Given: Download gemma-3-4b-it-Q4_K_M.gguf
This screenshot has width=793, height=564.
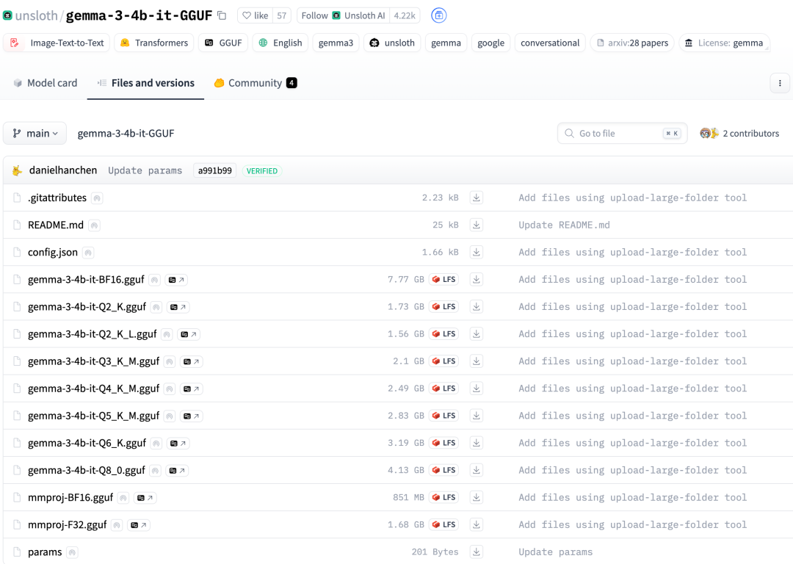Looking at the screenshot, I should click(476, 389).
